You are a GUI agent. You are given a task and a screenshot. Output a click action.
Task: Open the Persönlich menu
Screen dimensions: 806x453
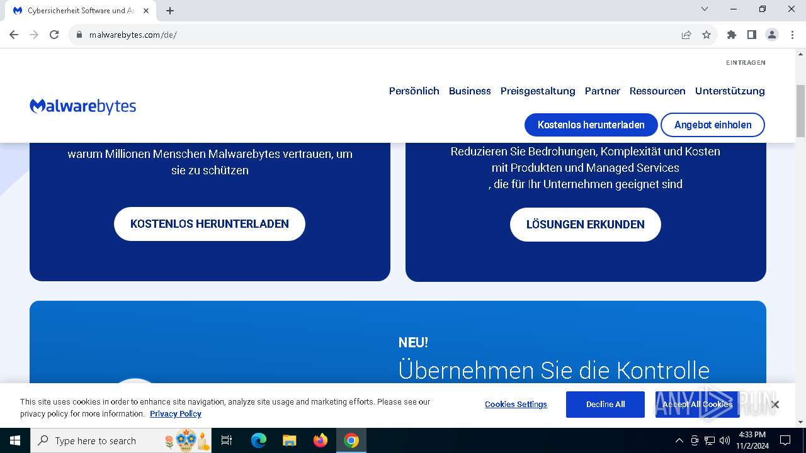414,91
